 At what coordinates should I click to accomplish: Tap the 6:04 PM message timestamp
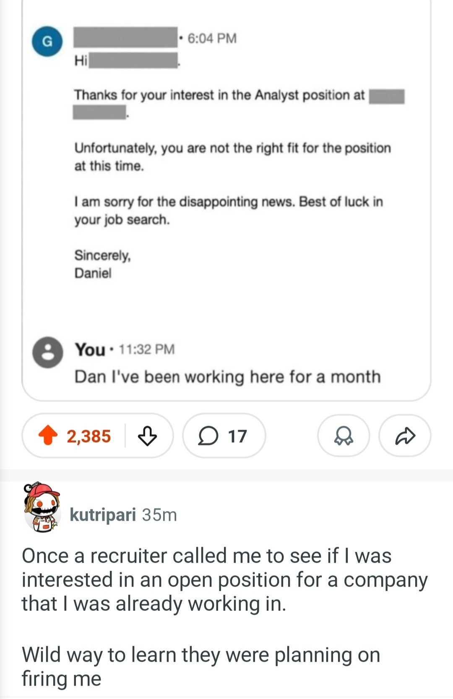(212, 39)
